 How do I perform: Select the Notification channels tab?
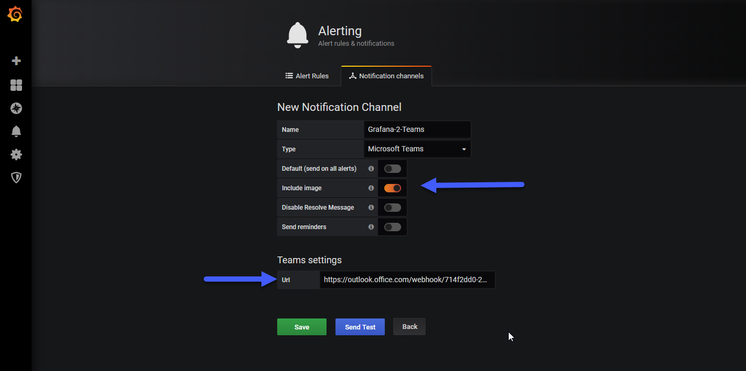[x=386, y=76]
